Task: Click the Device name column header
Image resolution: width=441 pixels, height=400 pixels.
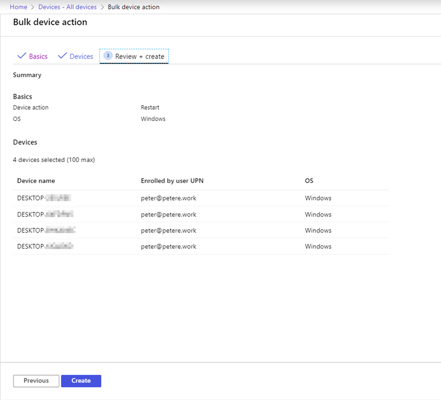Action: tap(36, 181)
